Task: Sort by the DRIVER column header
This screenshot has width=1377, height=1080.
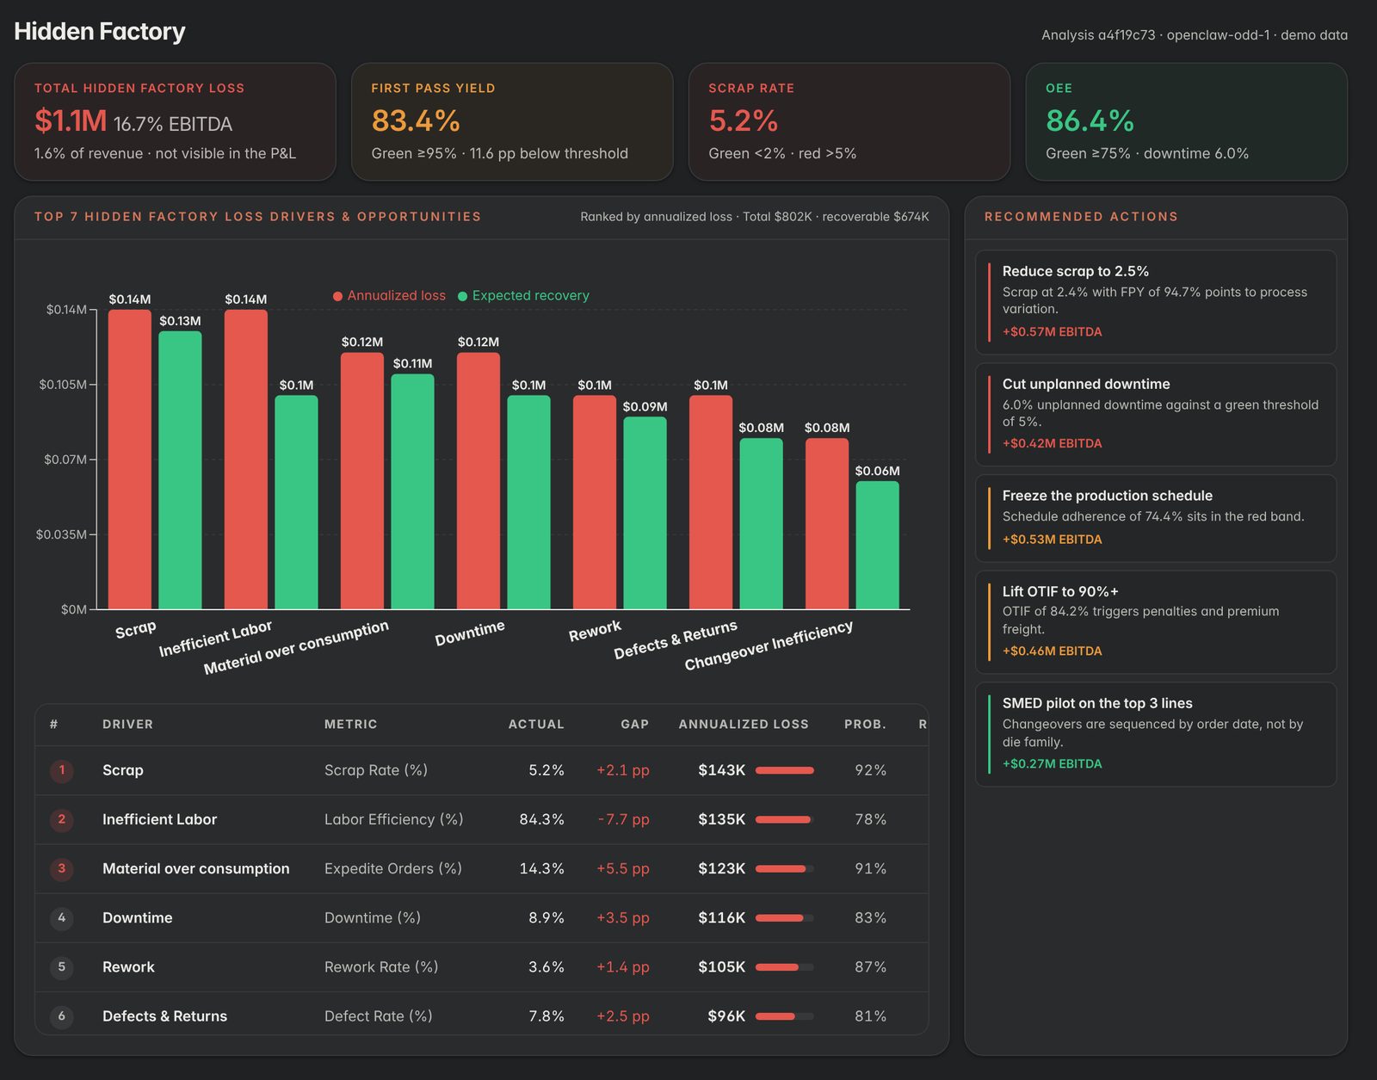Action: (x=127, y=724)
